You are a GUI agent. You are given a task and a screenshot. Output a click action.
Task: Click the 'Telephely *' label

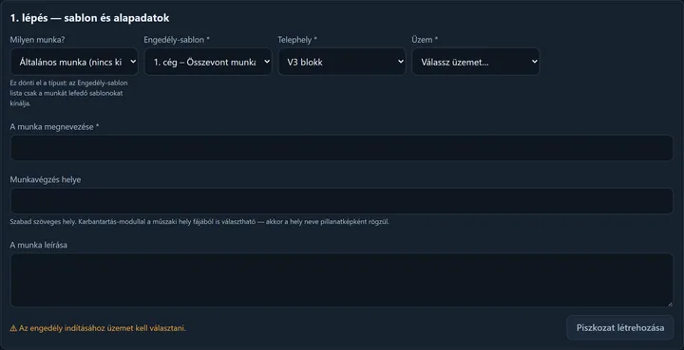pyautogui.click(x=297, y=40)
